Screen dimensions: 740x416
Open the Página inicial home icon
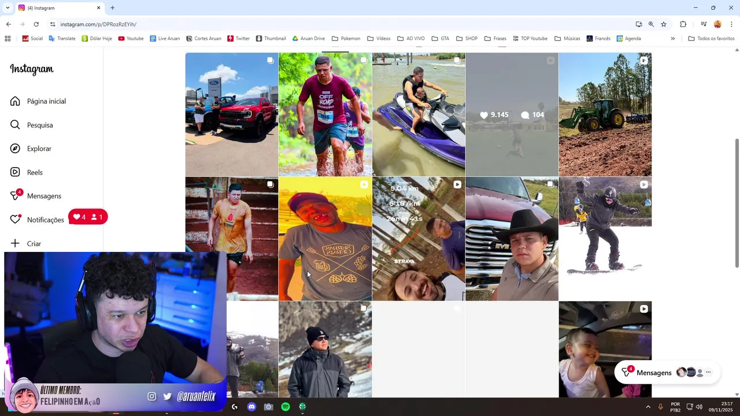[16, 101]
